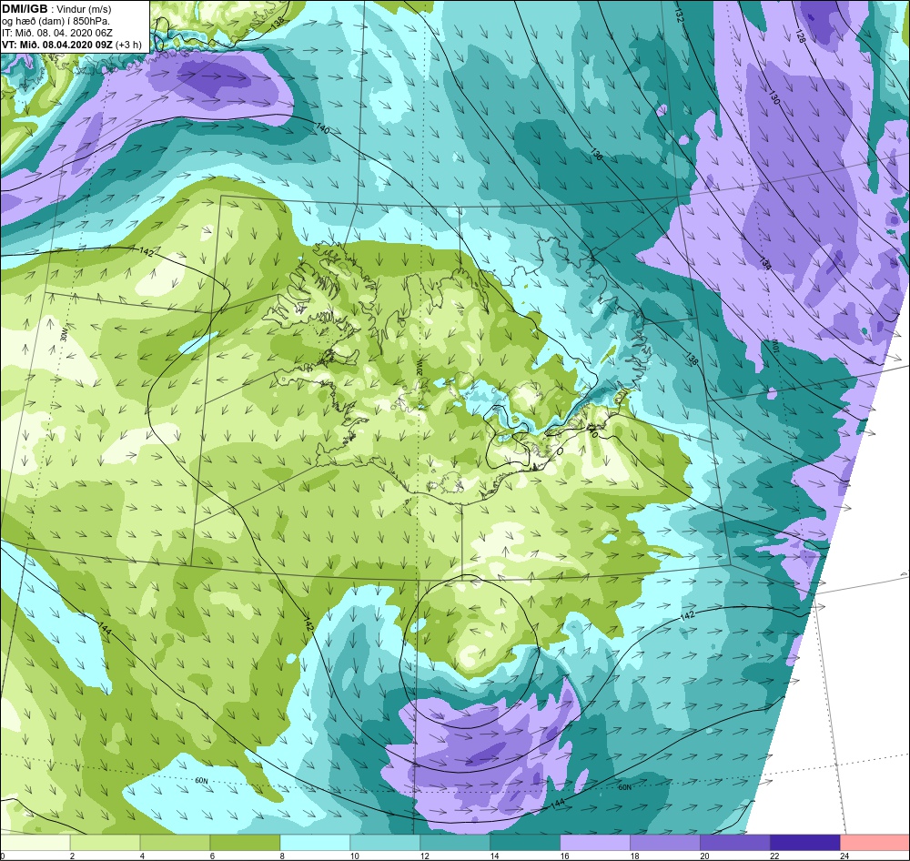Image resolution: width=910 pixels, height=861 pixels.
Task: Click the '144' contour label near bottom 60N
Action: coord(557,804)
